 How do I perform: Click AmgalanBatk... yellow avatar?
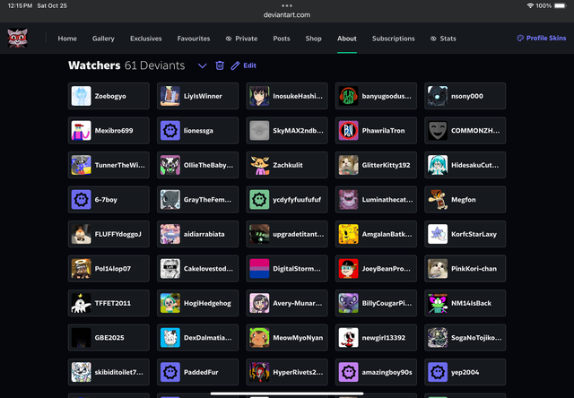click(x=349, y=234)
